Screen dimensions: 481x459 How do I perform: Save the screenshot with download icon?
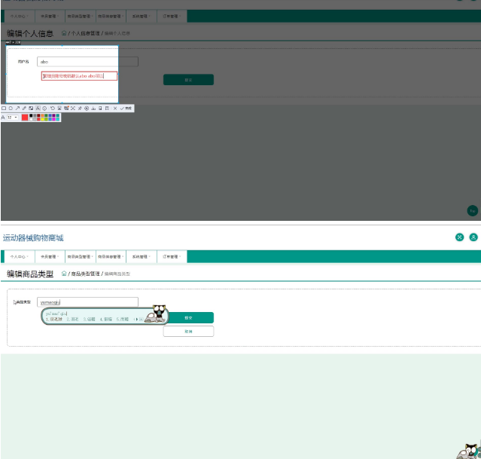(x=93, y=108)
